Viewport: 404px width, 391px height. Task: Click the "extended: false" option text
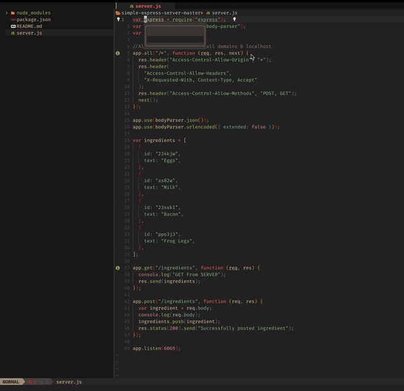point(244,127)
